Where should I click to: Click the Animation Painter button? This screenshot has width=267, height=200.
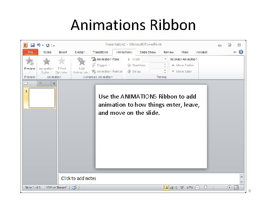(107, 71)
